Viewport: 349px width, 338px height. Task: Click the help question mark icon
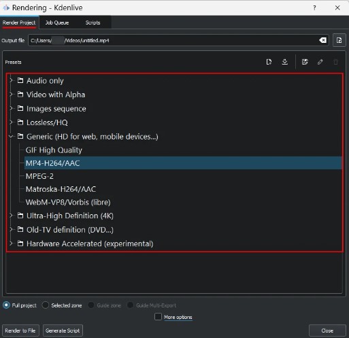(314, 8)
